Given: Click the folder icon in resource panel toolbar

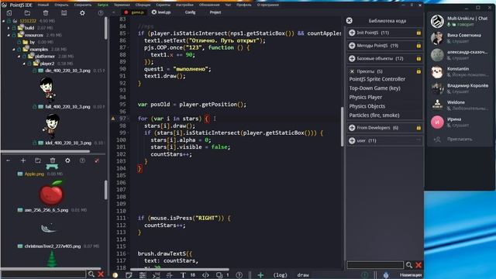Looking at the screenshot, I should [x=38, y=160].
